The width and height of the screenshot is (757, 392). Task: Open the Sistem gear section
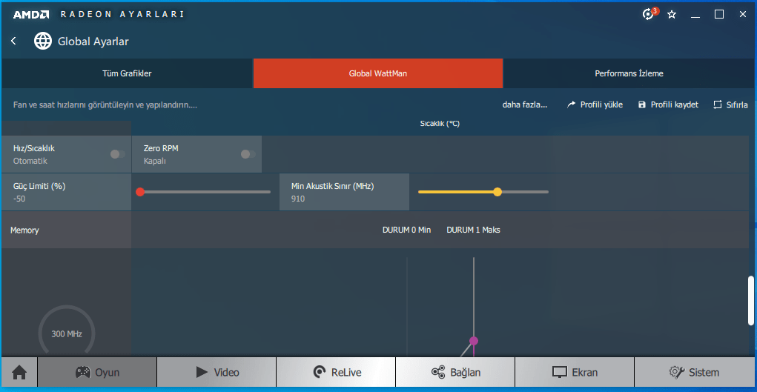pyautogui.click(x=694, y=372)
